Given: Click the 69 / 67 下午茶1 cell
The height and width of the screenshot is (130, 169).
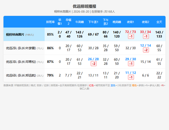Looking at the screenshot, I should coord(93,34).
